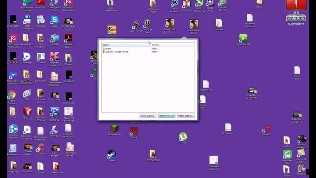Sort by the Задача column header
This screenshot has width=316, height=178.
[x=126, y=45]
